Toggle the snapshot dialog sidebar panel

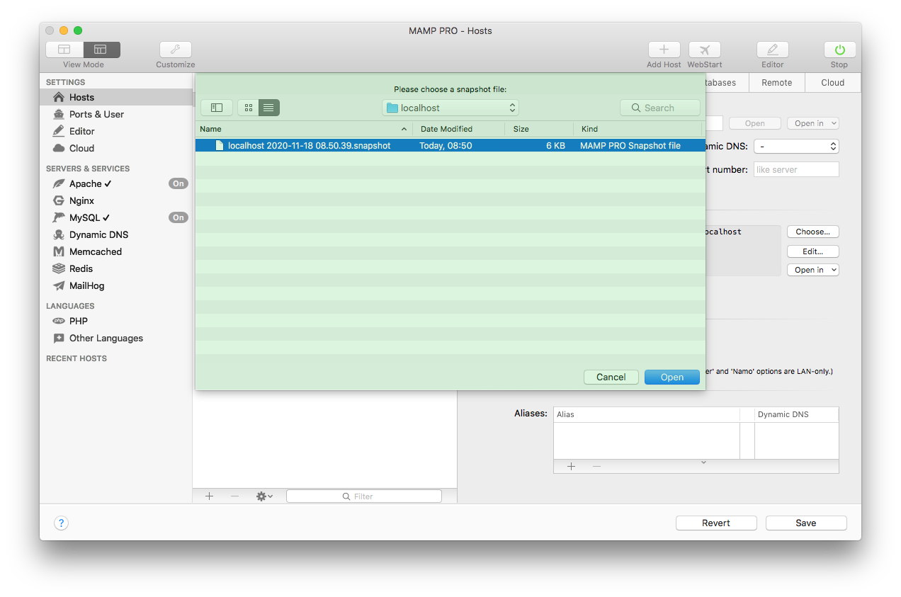[x=216, y=108]
